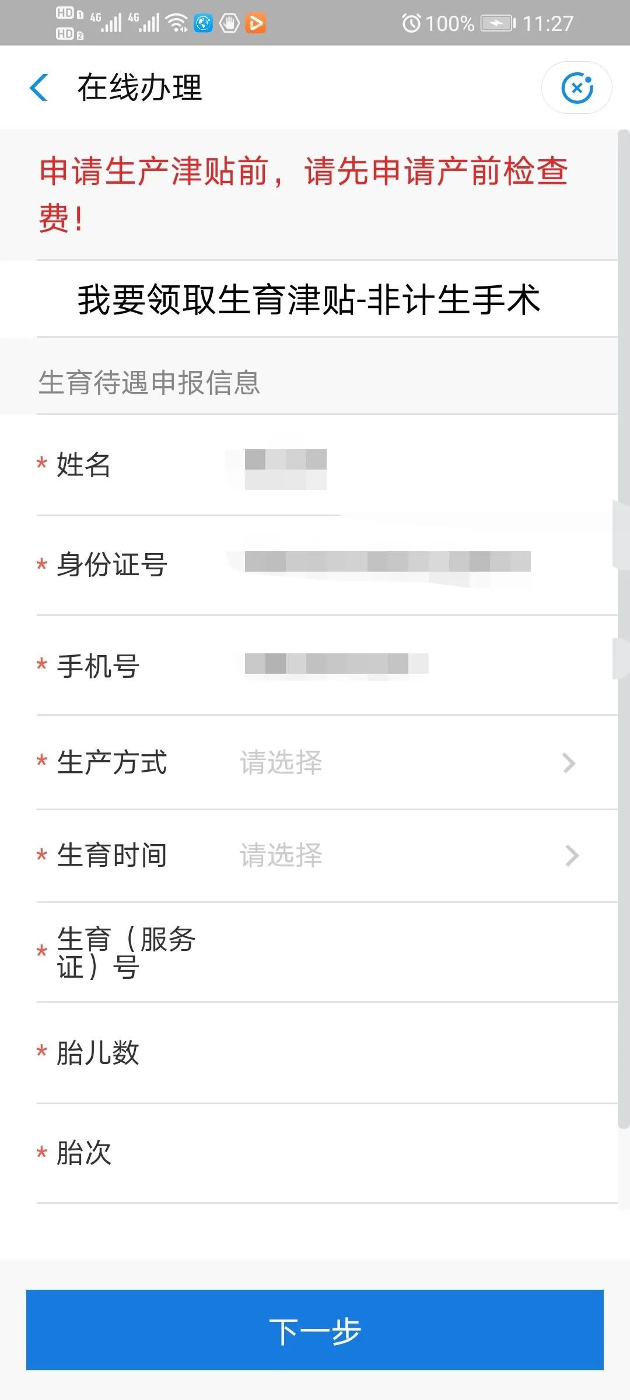Tap the alarm clock status icon

(x=411, y=23)
